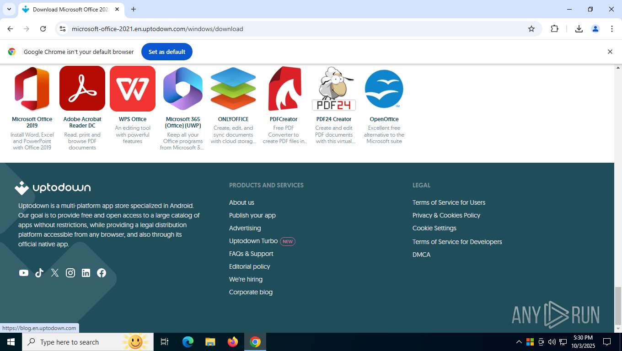The width and height of the screenshot is (622, 351).
Task: Open the OpenOffice app icon
Action: click(x=384, y=88)
